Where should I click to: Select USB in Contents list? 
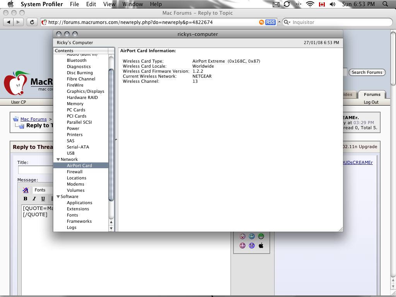(71, 153)
